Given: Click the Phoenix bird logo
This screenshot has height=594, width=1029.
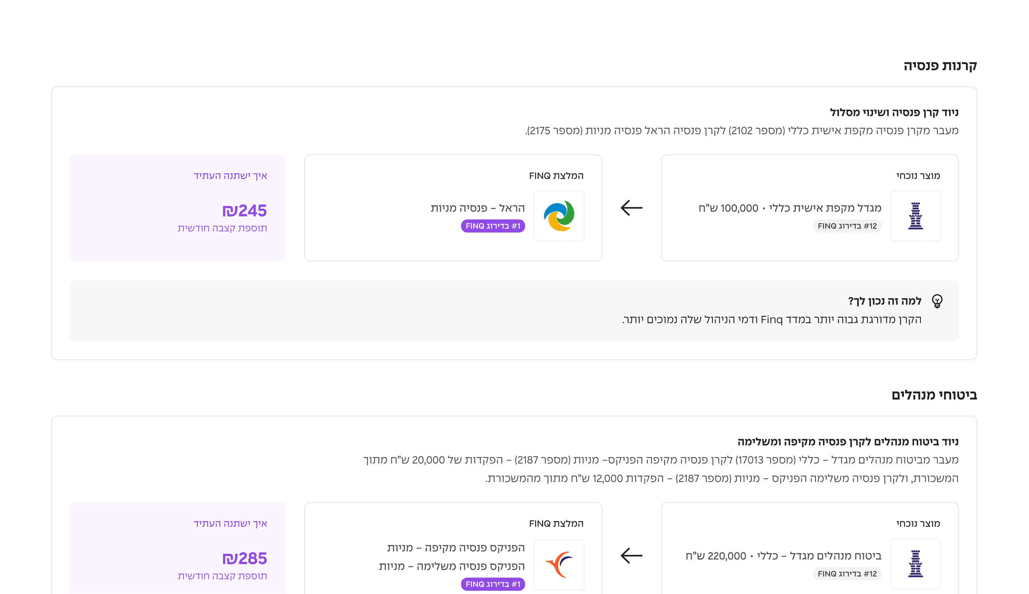Looking at the screenshot, I should [x=559, y=565].
